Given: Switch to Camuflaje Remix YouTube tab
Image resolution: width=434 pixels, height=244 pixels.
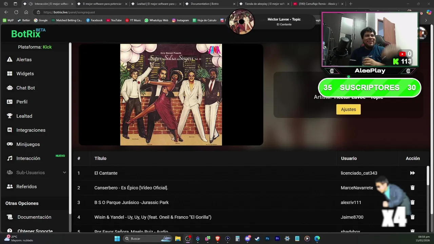Looking at the screenshot, I should (x=318, y=4).
